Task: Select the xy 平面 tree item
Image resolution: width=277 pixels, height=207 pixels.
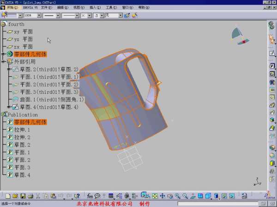Action: 24,32
